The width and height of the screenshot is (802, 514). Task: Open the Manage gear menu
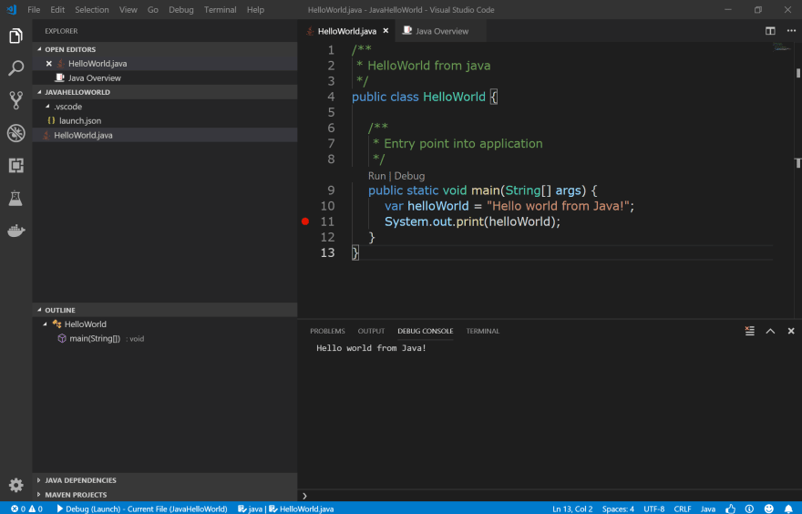point(15,485)
